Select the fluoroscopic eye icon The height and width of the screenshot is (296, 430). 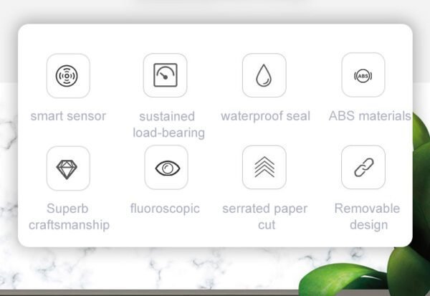pyautogui.click(x=167, y=168)
